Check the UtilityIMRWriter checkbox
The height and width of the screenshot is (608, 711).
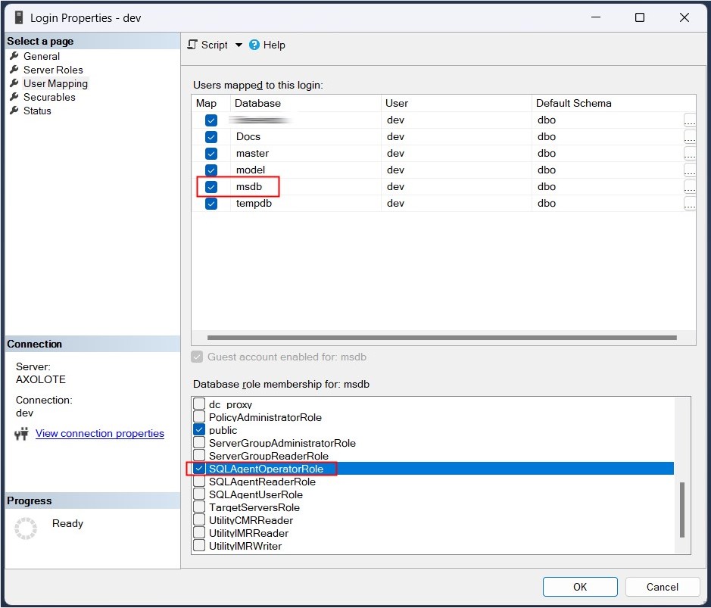pos(199,545)
